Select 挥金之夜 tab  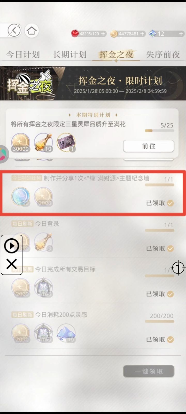(x=116, y=55)
